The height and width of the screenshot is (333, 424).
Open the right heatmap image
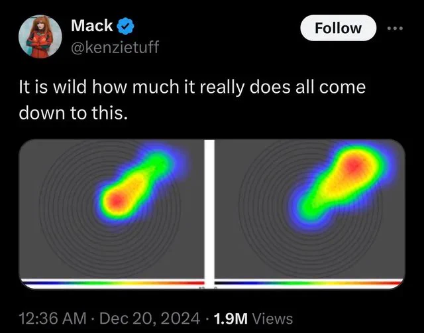(x=309, y=214)
